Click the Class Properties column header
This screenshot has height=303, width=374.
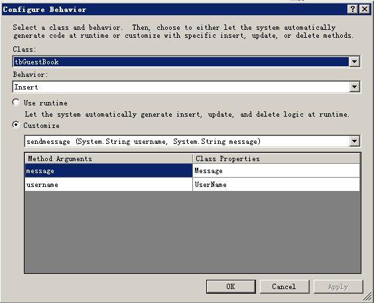[276, 158]
